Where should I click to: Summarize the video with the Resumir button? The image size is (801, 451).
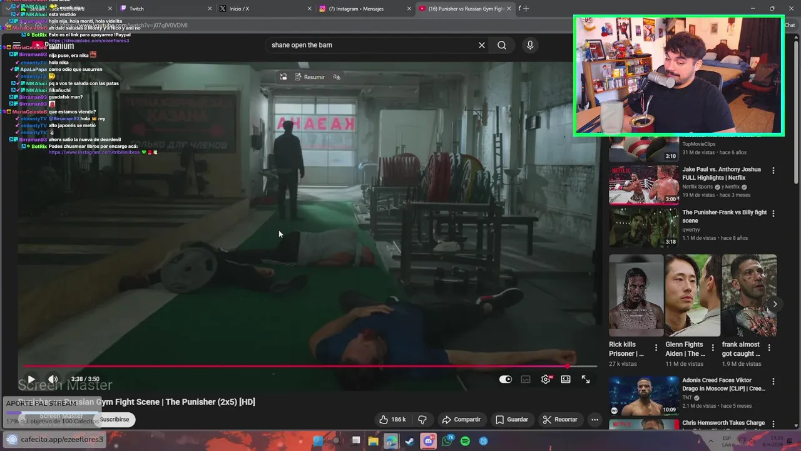pos(310,77)
